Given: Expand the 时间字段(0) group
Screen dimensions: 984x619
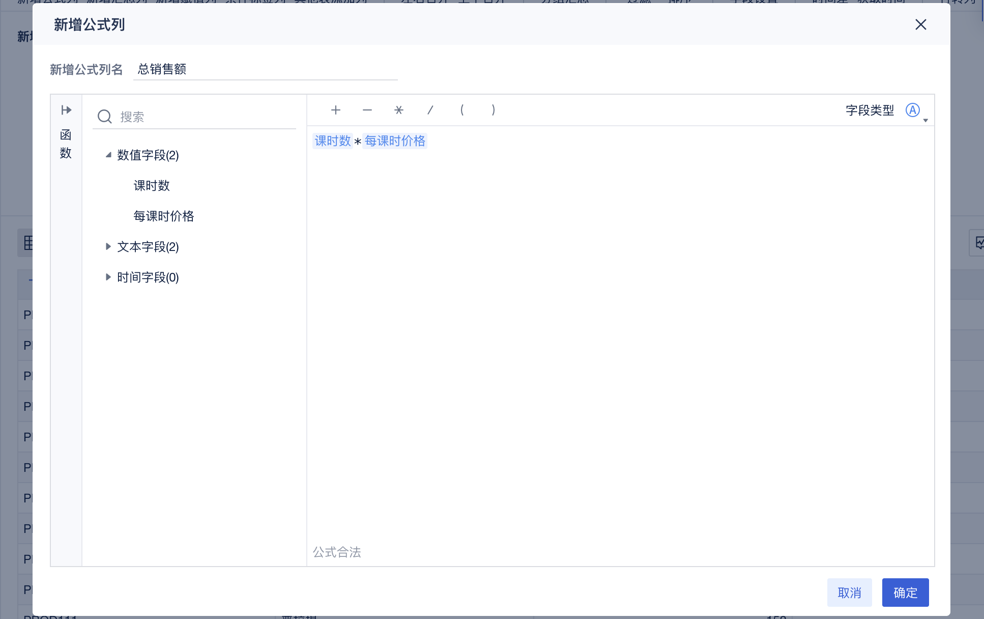Looking at the screenshot, I should pos(108,277).
